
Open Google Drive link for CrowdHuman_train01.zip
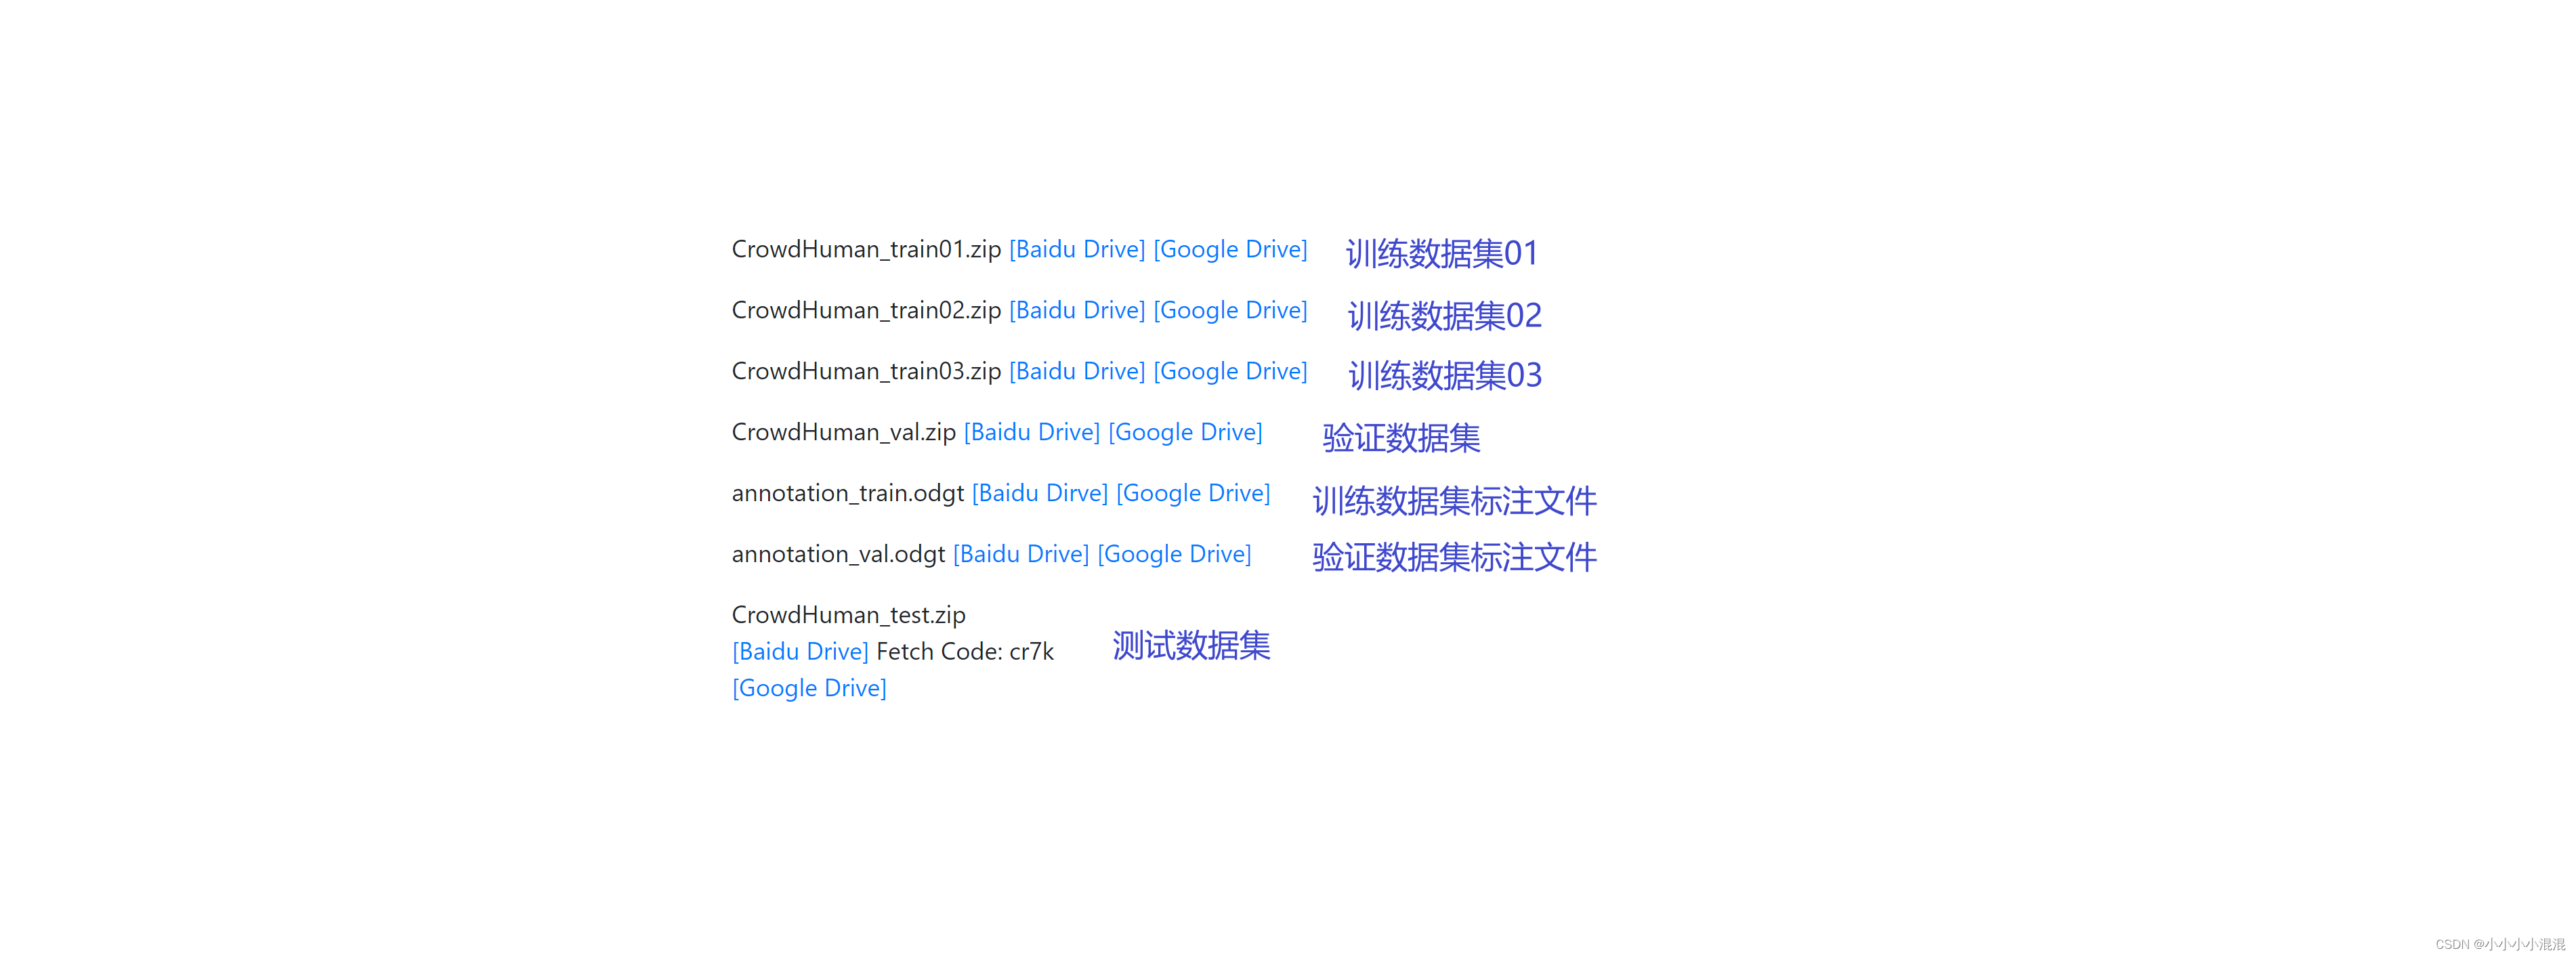click(x=1230, y=249)
